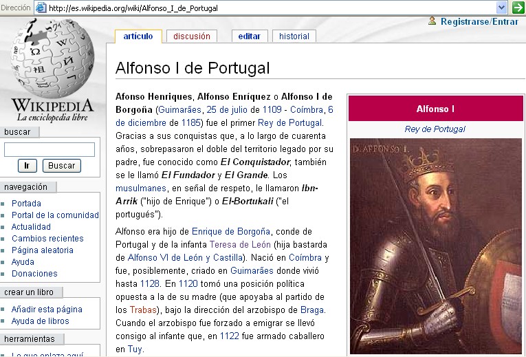This screenshot has height=357, width=526.
Task: Follow the Enrique de Borgoña link
Action: coord(231,232)
